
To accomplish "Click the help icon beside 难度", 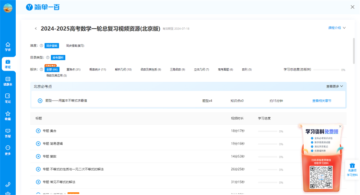I will pos(41,46).
